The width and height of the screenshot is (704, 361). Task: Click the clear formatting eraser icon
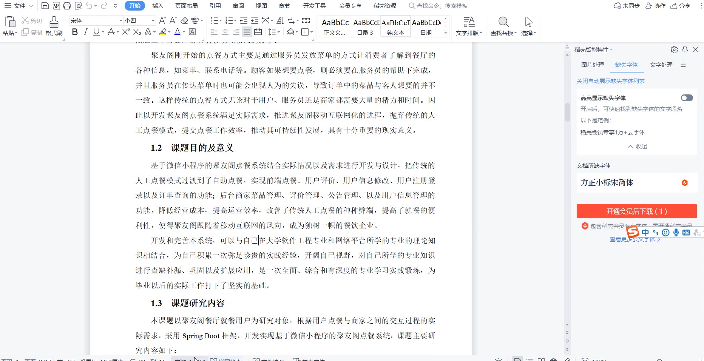(184, 20)
